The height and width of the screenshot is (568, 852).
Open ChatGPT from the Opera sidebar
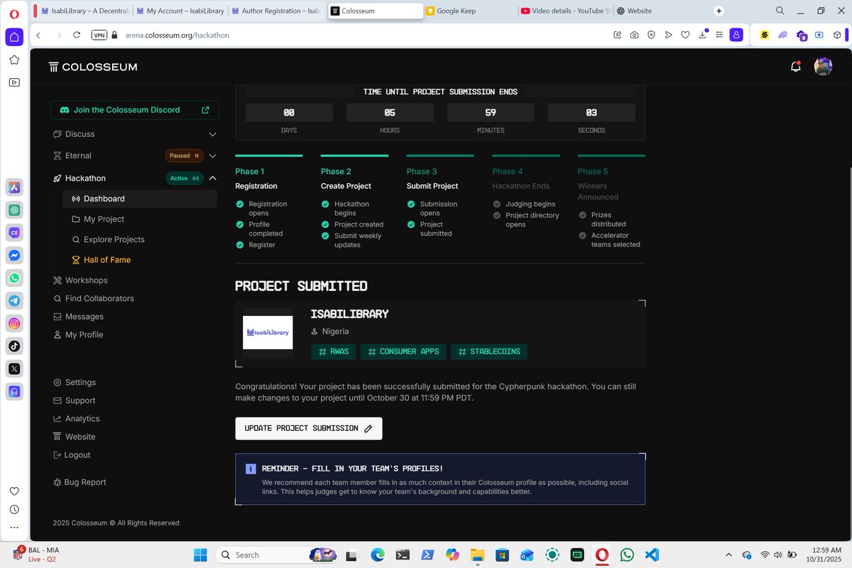pyautogui.click(x=14, y=210)
